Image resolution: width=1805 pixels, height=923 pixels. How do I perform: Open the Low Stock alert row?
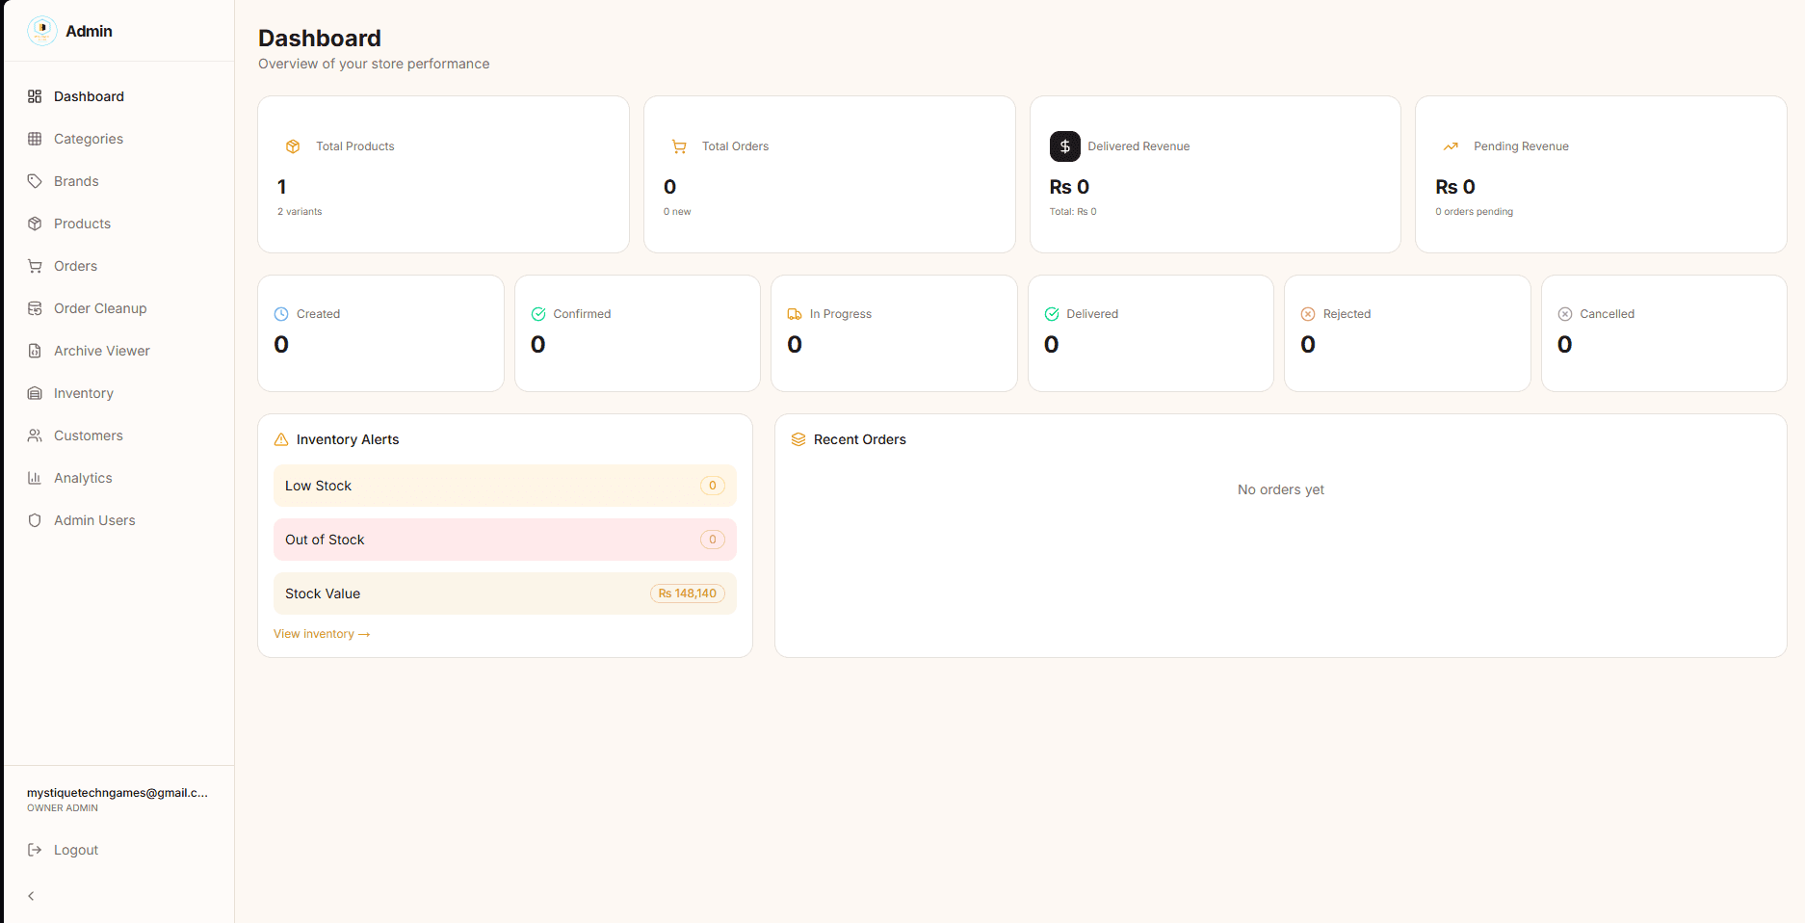pyautogui.click(x=505, y=486)
